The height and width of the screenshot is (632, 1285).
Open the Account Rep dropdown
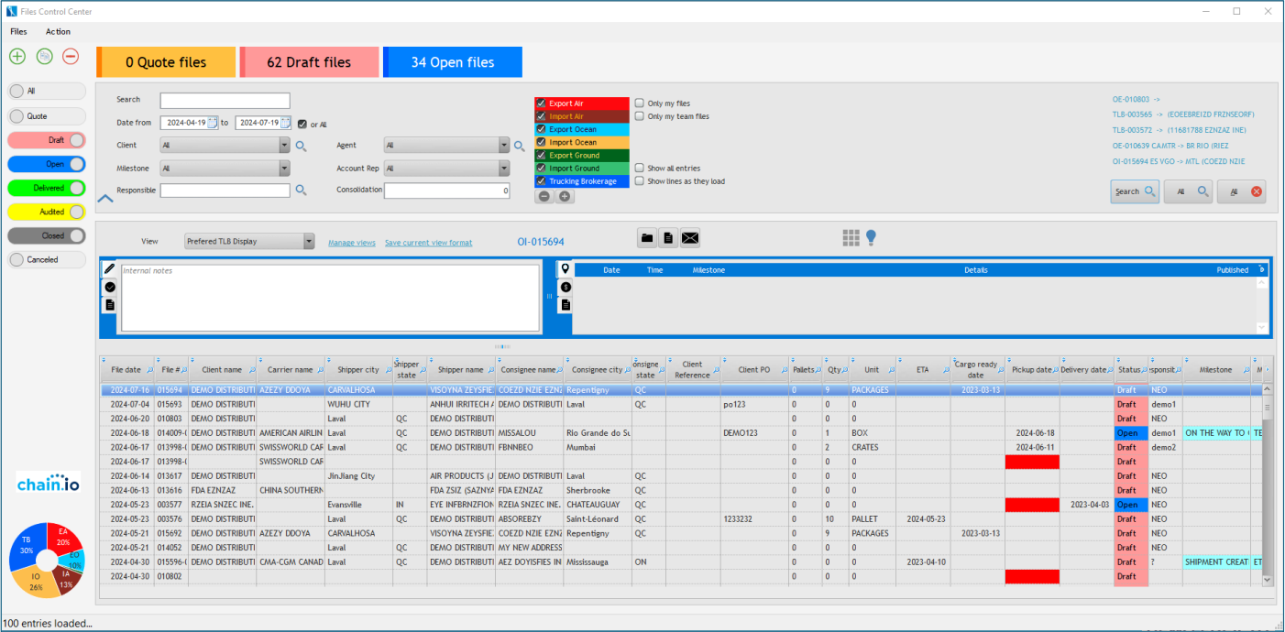coord(503,169)
